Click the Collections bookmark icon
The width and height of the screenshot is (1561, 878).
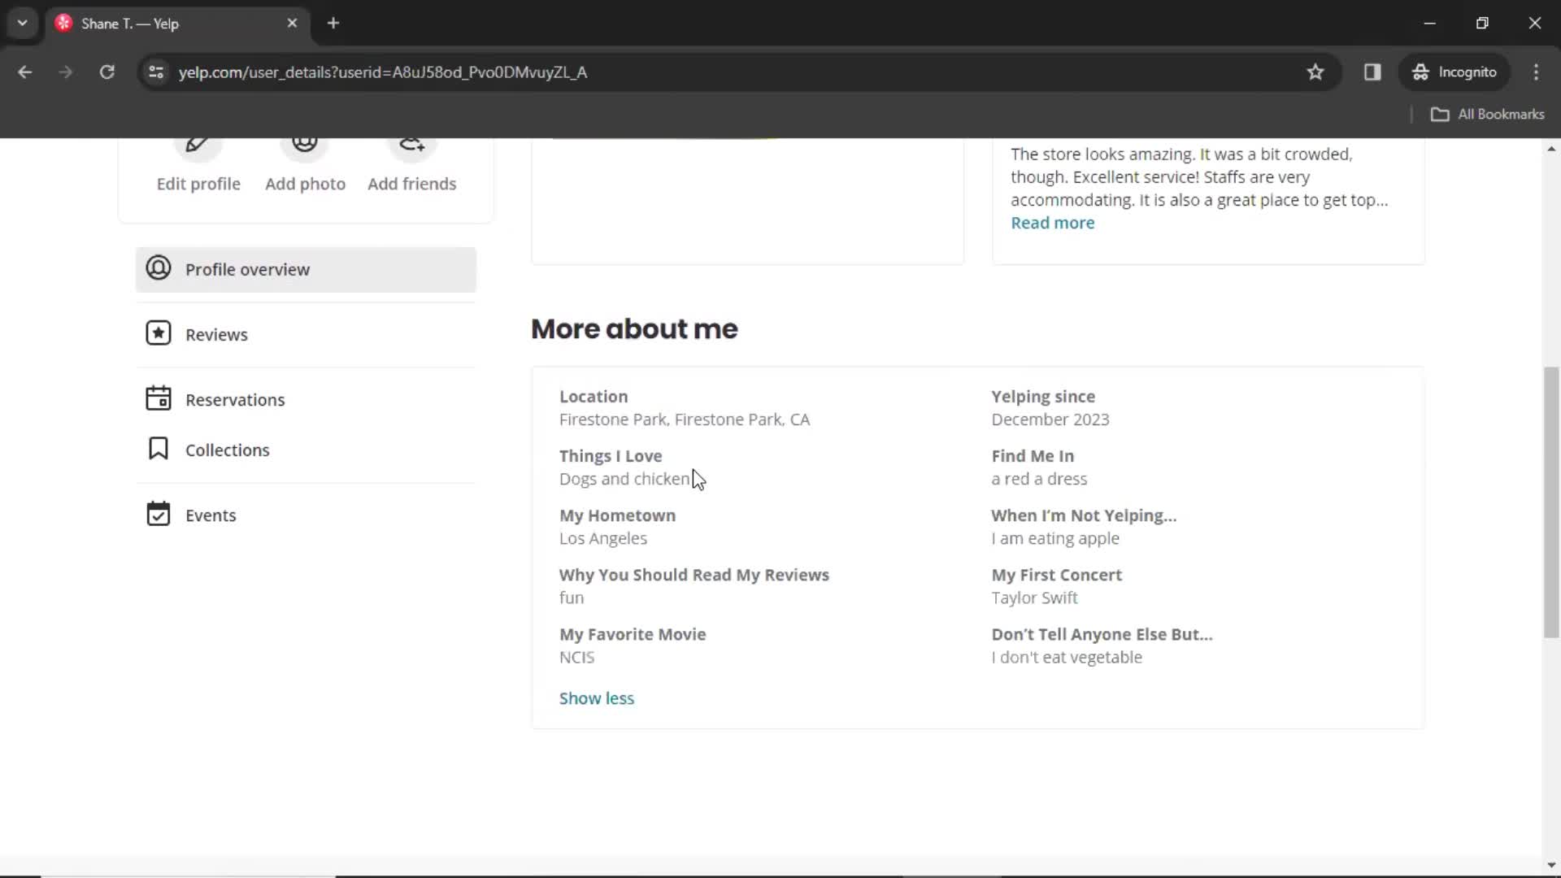159,449
